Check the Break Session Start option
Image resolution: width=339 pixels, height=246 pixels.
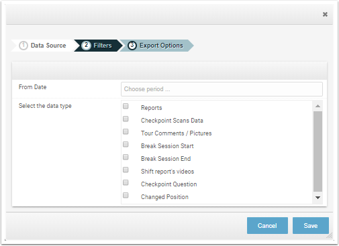tap(126, 144)
